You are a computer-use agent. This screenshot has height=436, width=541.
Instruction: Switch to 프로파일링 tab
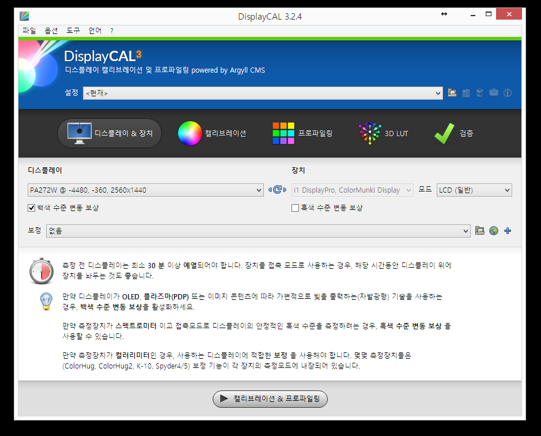pos(302,133)
